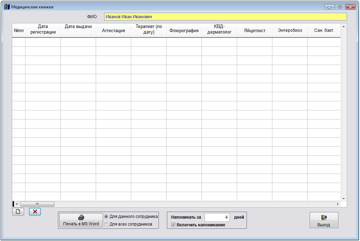The height and width of the screenshot is (241, 360).
Task: Maximize the Медицинские книжки window
Action: [340, 7]
